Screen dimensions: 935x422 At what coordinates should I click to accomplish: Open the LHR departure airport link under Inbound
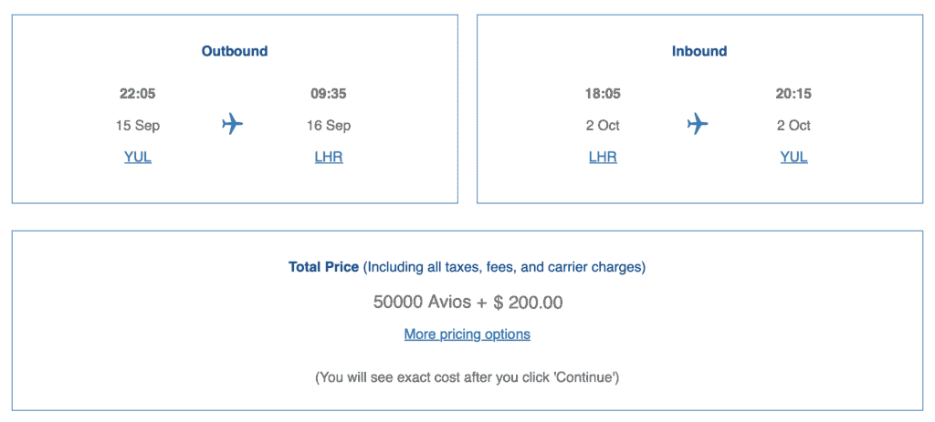pos(603,157)
